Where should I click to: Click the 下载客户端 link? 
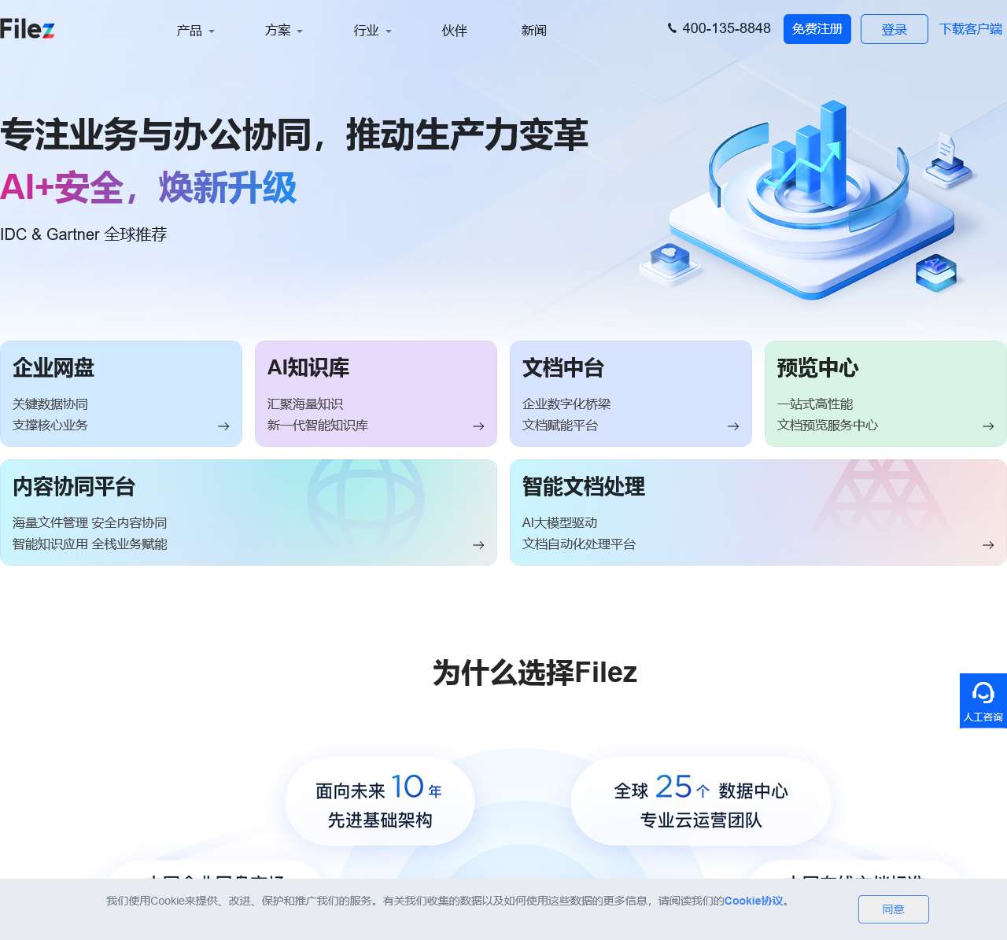970,28
